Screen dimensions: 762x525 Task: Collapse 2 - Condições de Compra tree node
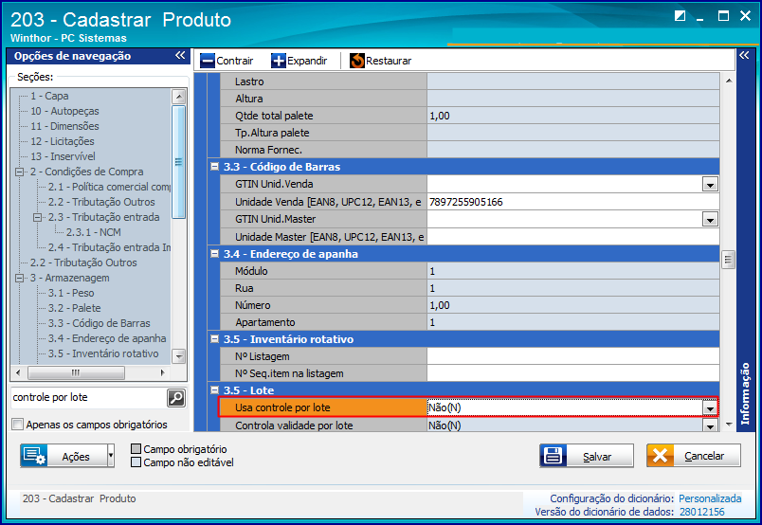(x=20, y=172)
